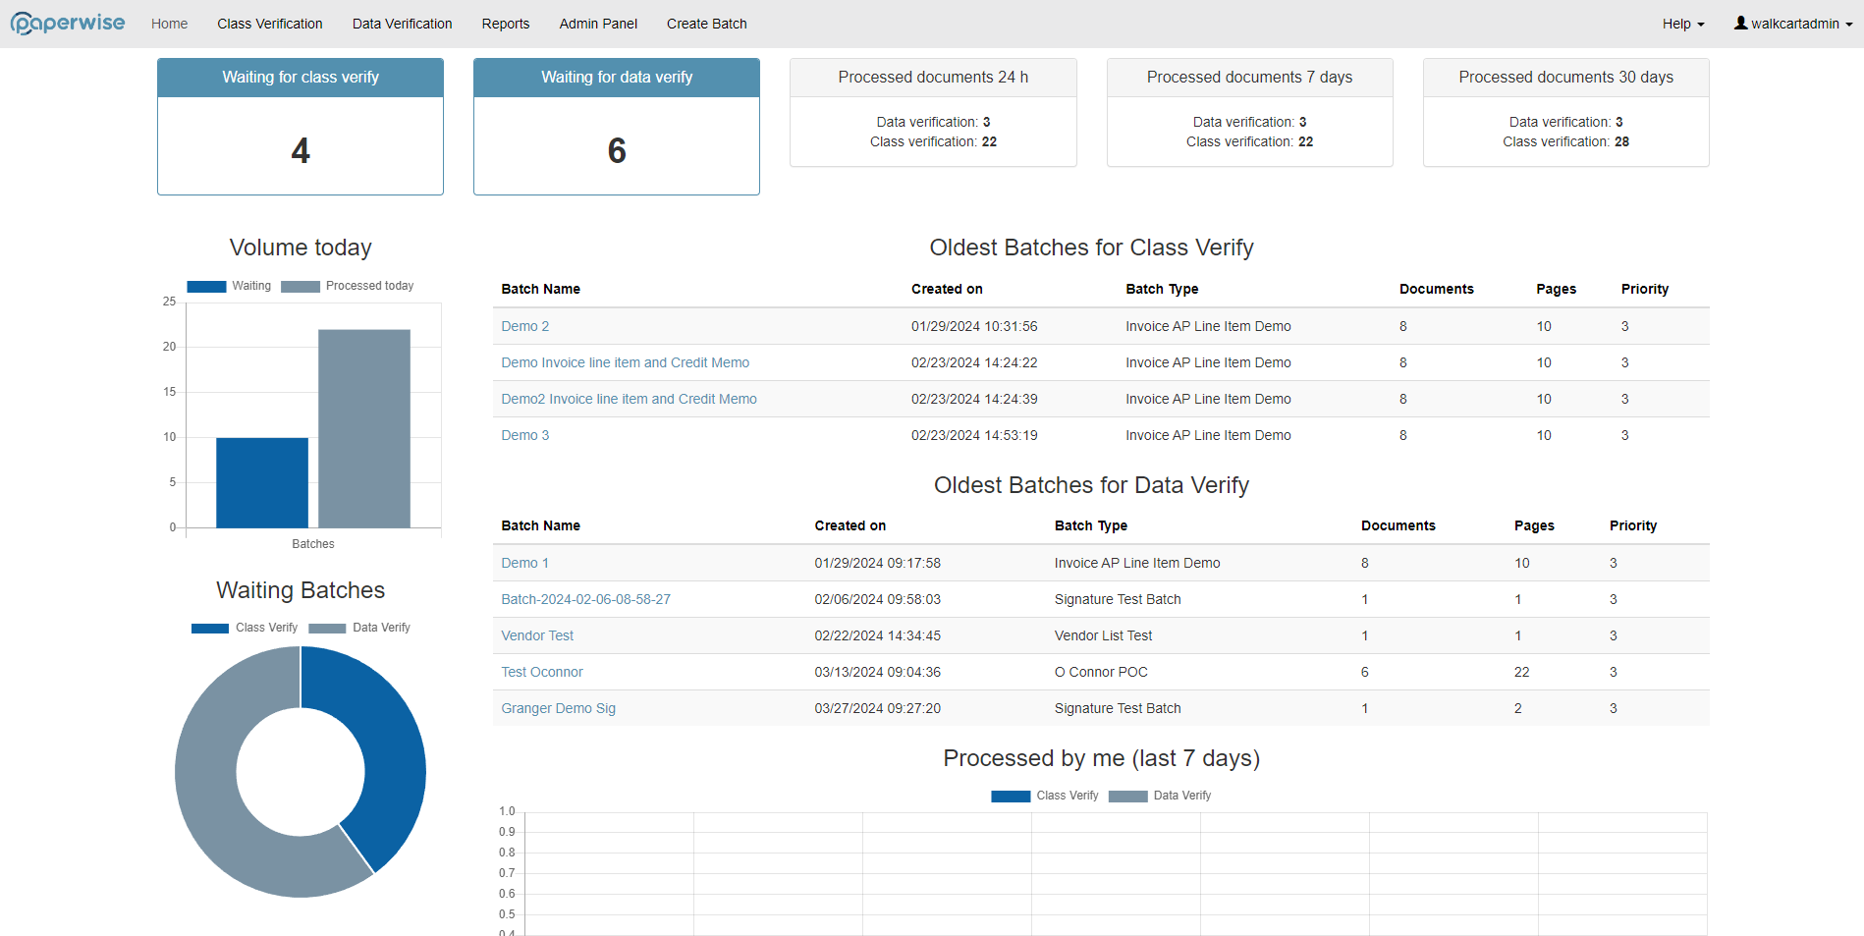Open the walkcartadmin user dropdown

click(1793, 24)
